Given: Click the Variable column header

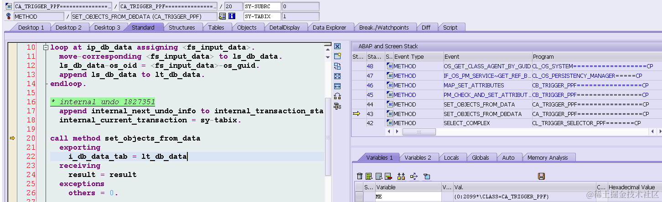Looking at the screenshot, I should click(x=408, y=187).
